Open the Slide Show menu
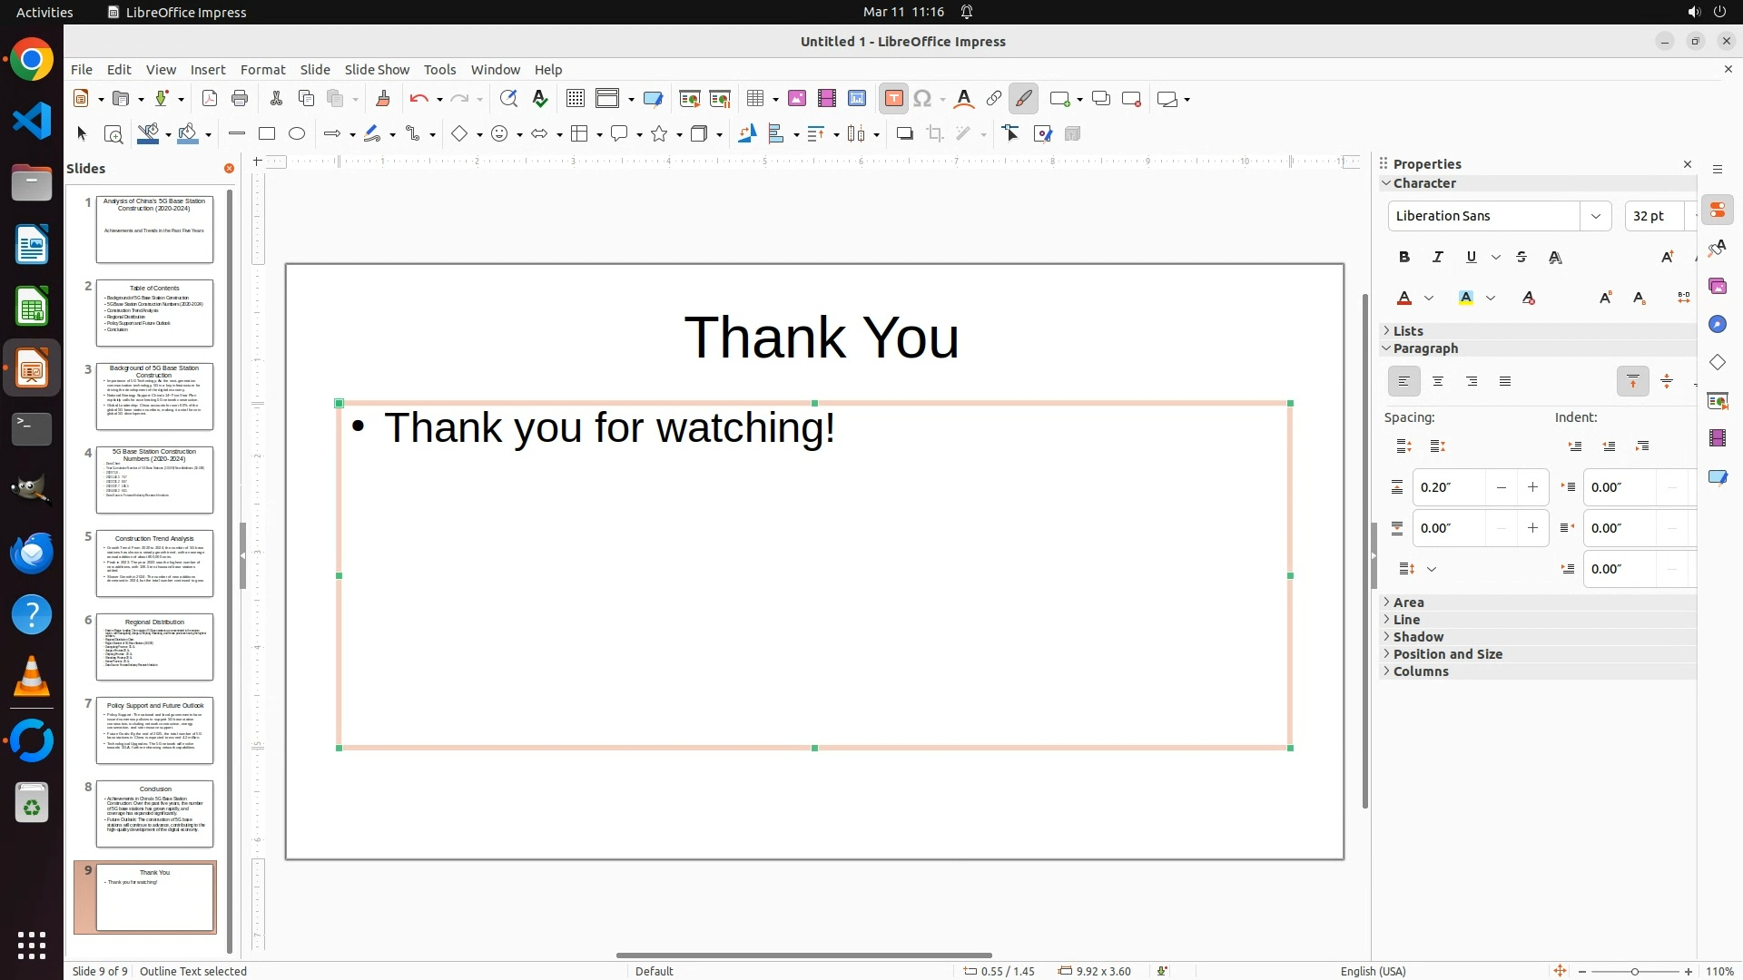Viewport: 1743px width, 980px height. tap(377, 70)
